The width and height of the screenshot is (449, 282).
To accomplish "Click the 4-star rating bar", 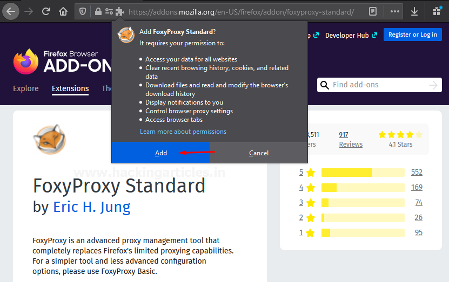I will click(363, 188).
